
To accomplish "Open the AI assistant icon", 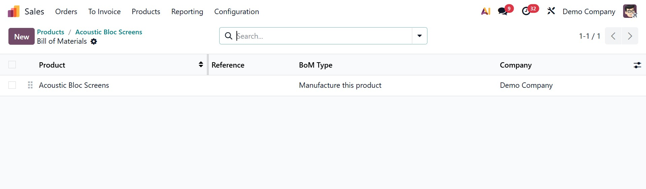I will [x=485, y=11].
